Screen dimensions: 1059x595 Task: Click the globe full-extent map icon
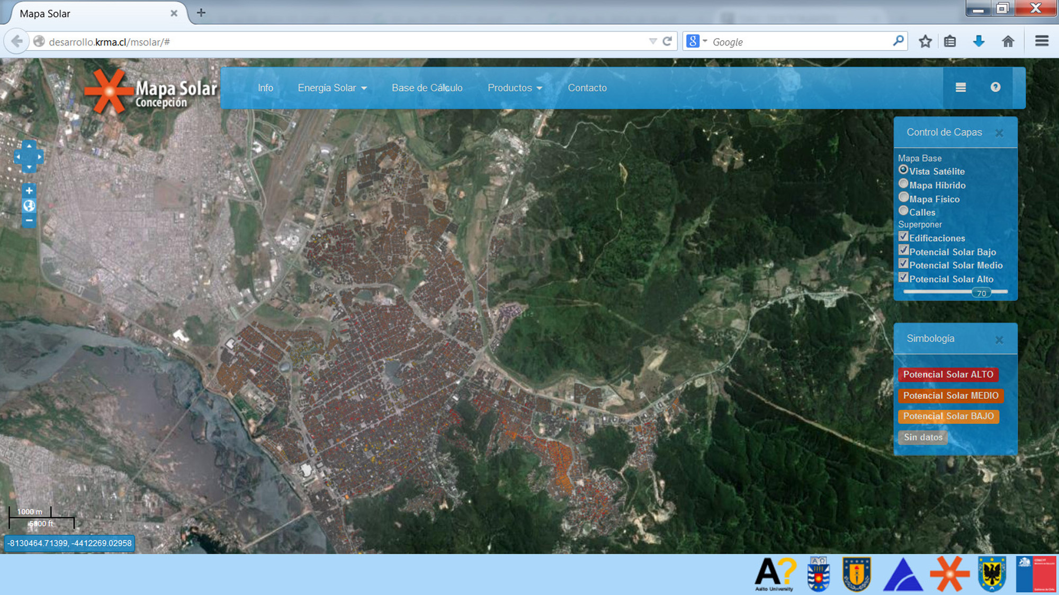tap(29, 206)
